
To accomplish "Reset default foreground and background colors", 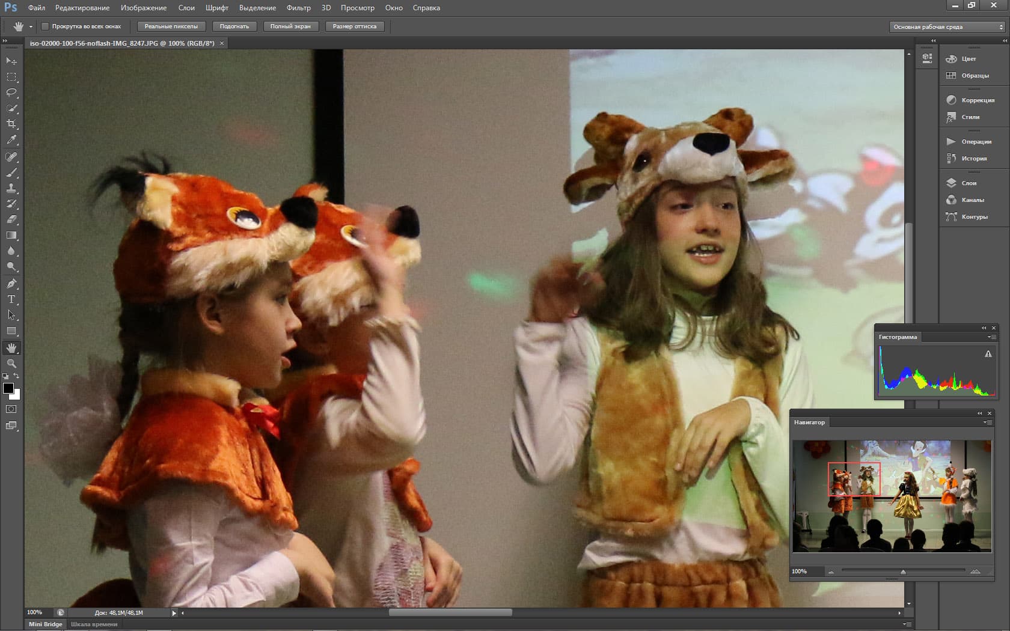I will point(5,376).
